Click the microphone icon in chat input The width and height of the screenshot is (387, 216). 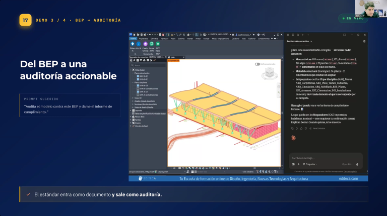(x=357, y=164)
